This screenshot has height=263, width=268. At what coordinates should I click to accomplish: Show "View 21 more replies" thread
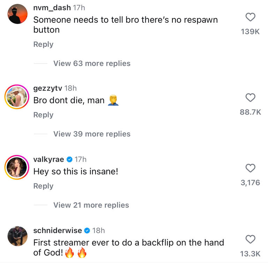(x=91, y=205)
